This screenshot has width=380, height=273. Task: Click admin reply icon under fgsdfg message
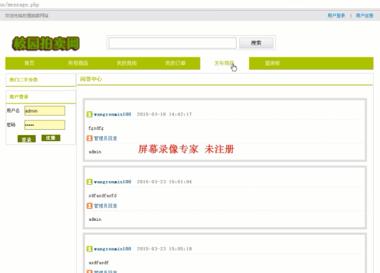pyautogui.click(x=90, y=138)
